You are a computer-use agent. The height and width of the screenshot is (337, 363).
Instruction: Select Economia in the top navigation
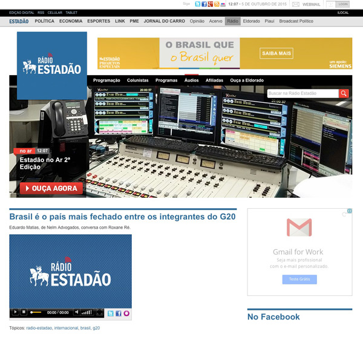(71, 21)
